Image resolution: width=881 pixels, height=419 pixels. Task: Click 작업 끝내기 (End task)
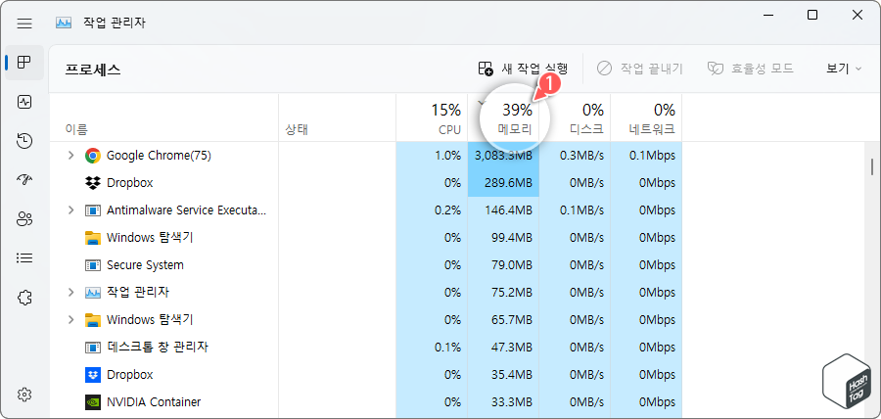(x=639, y=69)
